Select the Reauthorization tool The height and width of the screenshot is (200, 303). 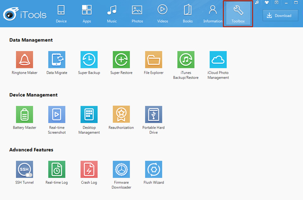tap(121, 114)
